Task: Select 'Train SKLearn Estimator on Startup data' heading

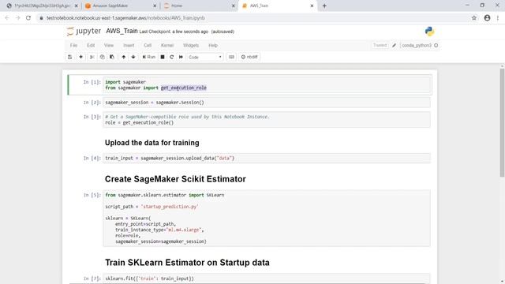Action: tap(187, 263)
